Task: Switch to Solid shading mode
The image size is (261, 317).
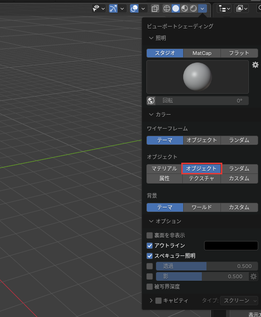Action: tap(176, 8)
